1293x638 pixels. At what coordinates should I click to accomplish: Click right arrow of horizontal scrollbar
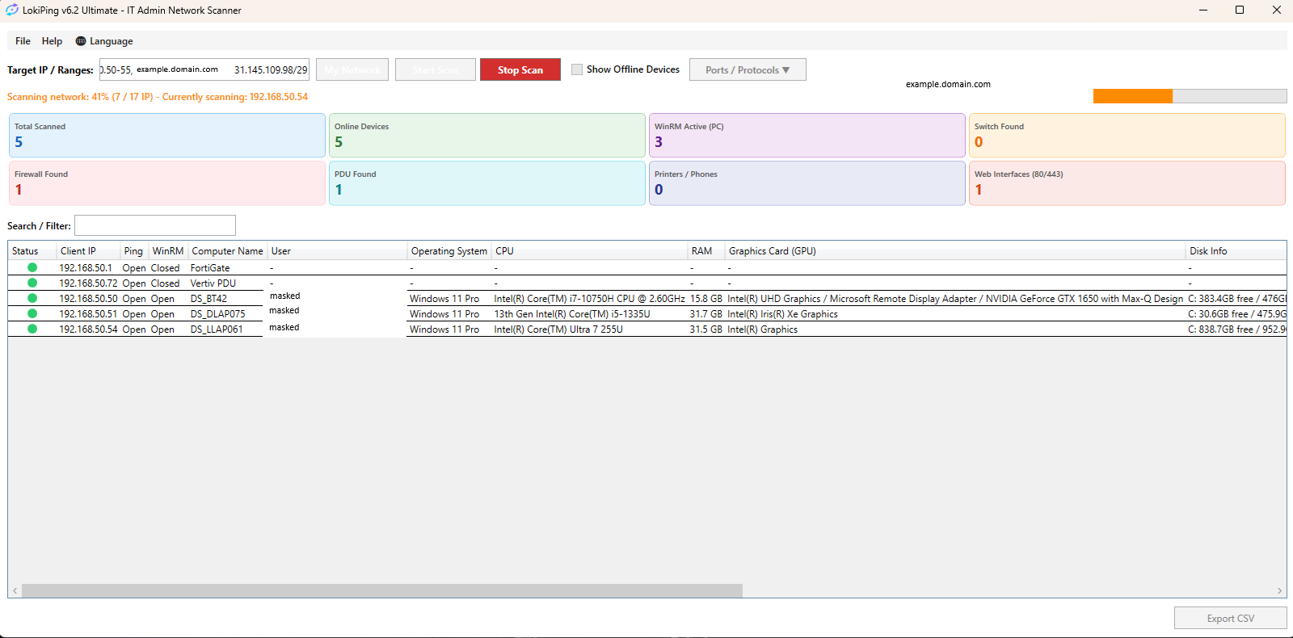pos(1279,590)
